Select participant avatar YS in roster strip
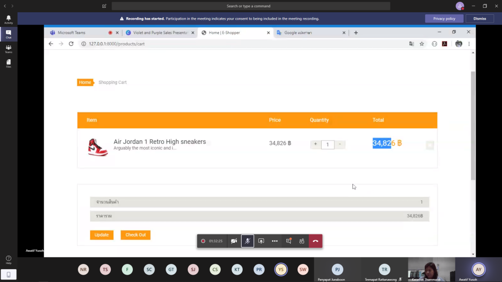The height and width of the screenshot is (282, 502). (281, 269)
